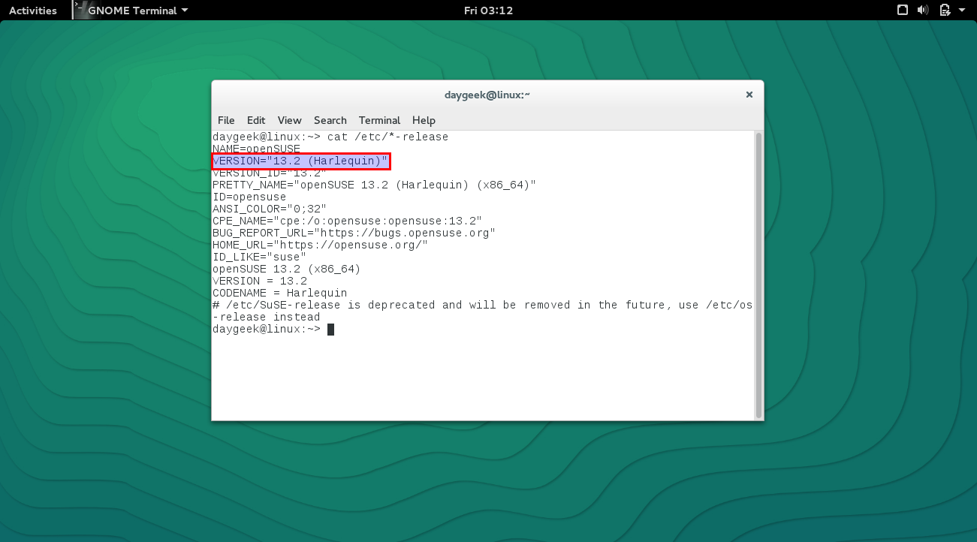
Task: Click the 'openSUSE 13.2 (x86_64)' line
Action: [x=286, y=269]
